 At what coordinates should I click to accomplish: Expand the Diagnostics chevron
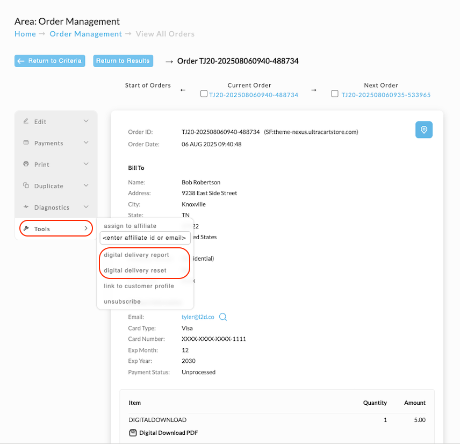tap(86, 207)
